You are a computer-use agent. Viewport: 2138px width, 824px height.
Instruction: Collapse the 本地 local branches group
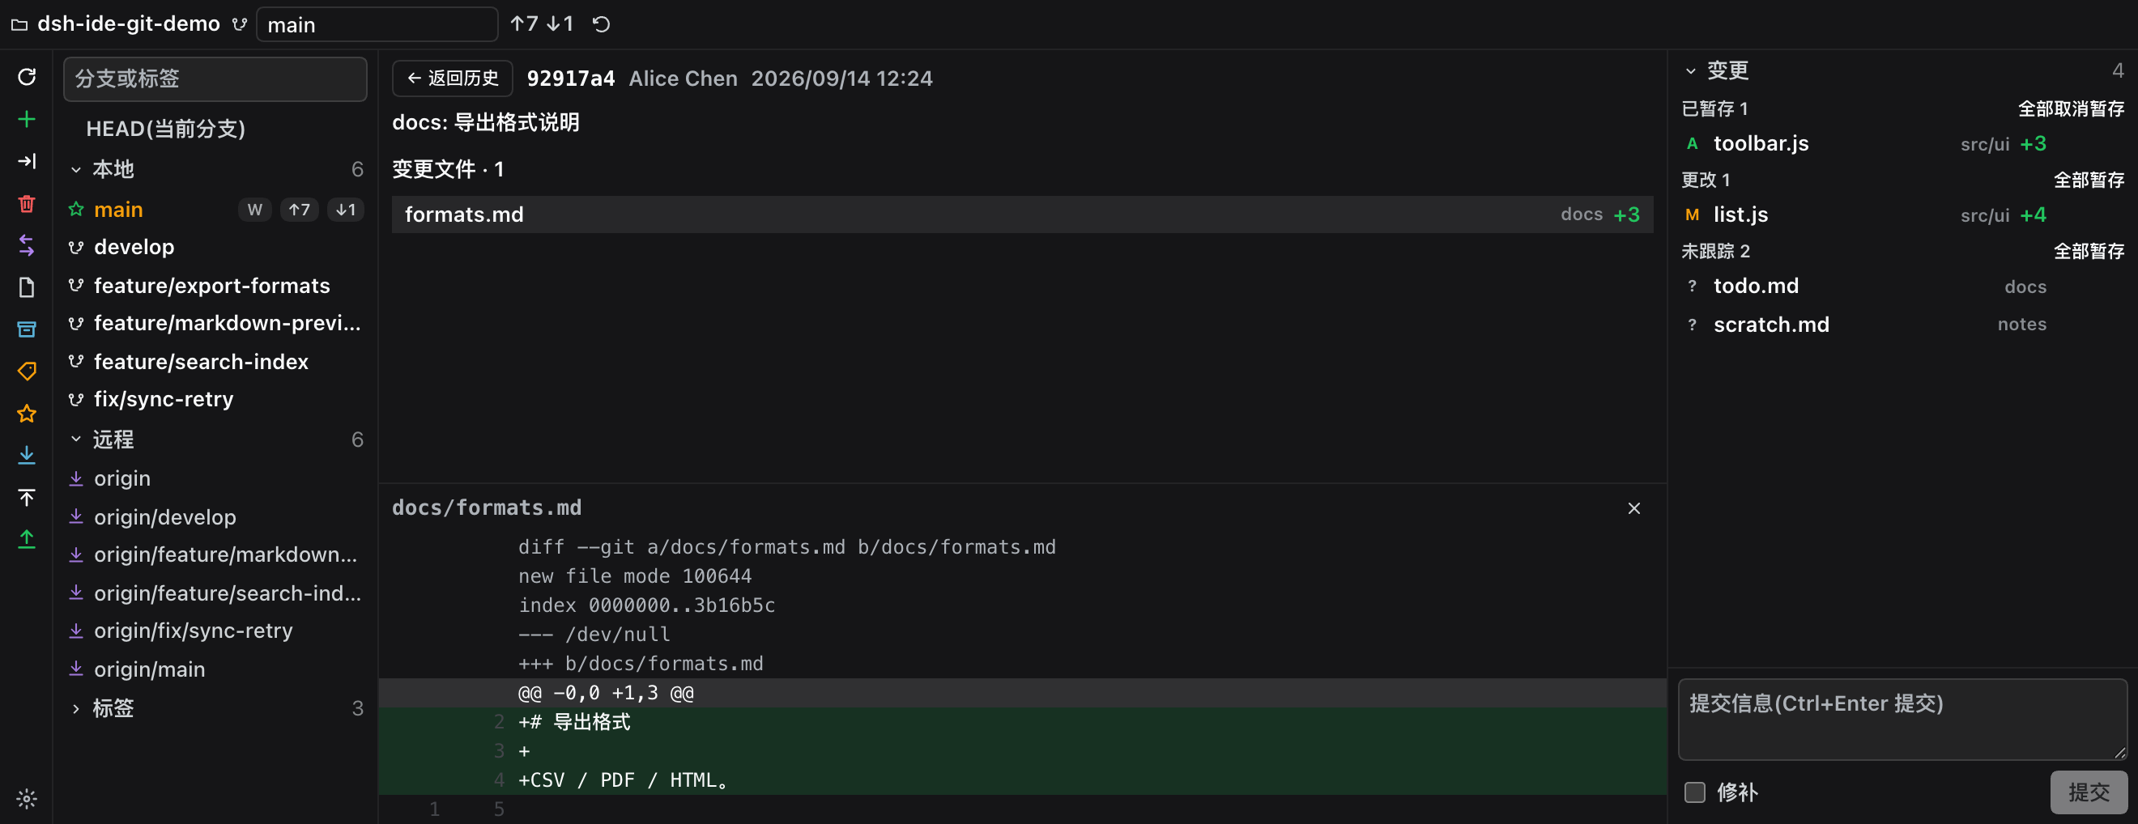click(76, 170)
